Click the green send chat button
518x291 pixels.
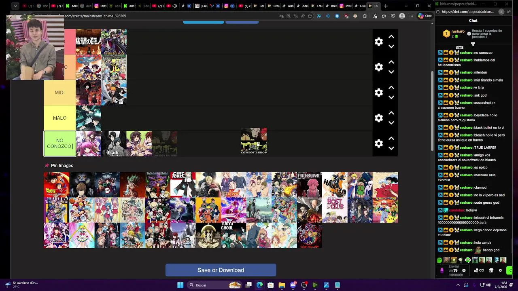[x=510, y=270]
